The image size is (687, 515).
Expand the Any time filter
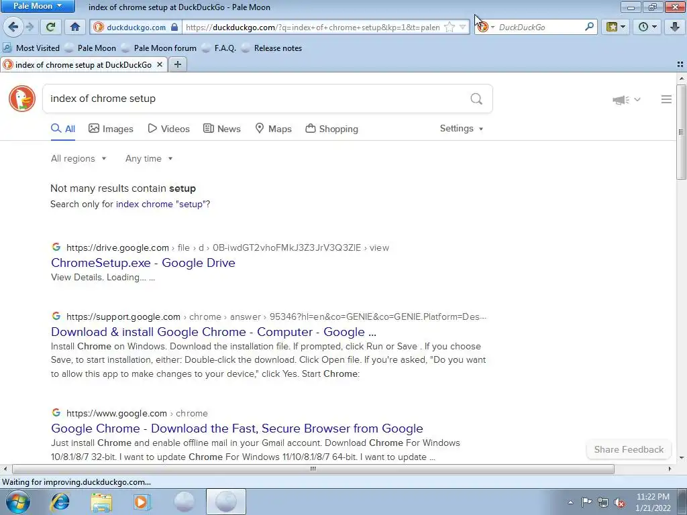[x=149, y=158]
